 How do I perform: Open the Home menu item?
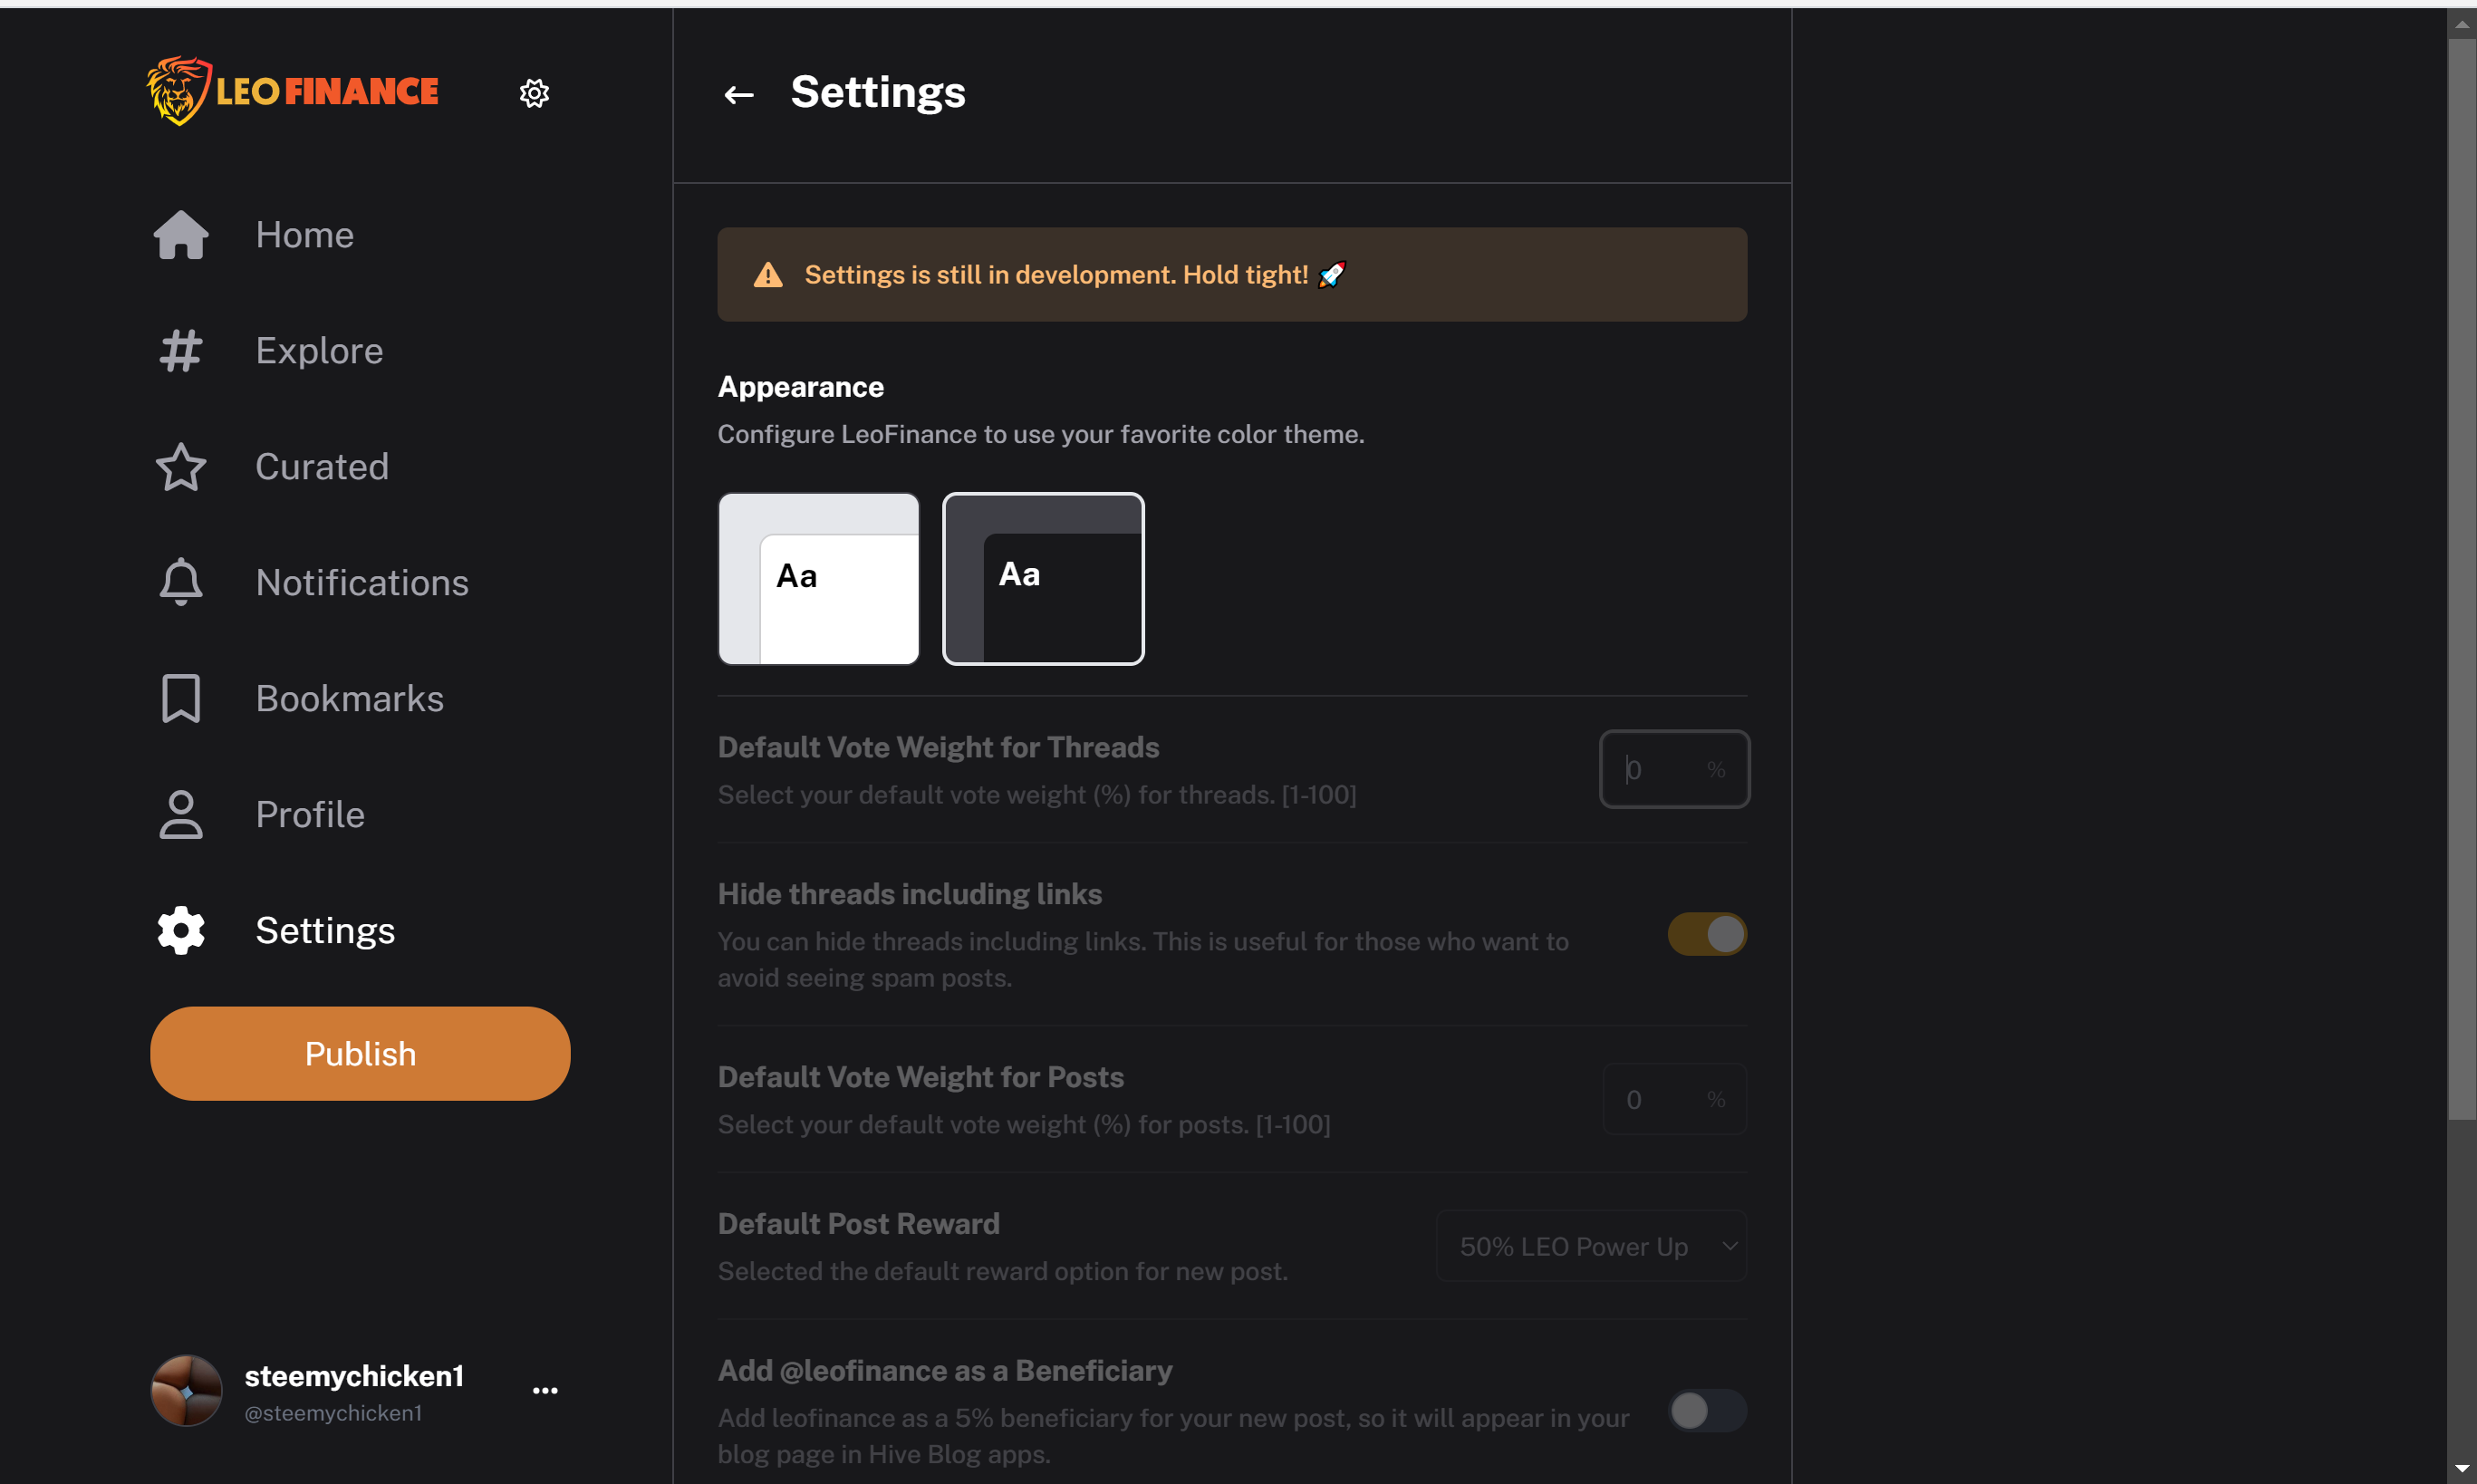[x=304, y=235]
